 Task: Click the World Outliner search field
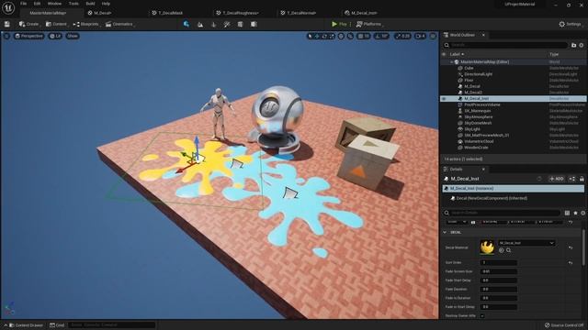(x=506, y=45)
